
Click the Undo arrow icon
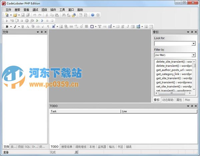point(35,15)
